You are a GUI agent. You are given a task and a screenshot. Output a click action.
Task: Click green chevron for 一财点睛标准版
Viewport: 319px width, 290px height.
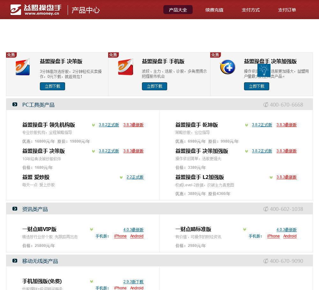click(245, 229)
